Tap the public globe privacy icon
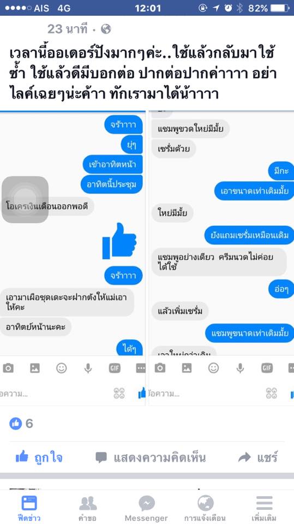The image size is (294, 524). [x=106, y=29]
